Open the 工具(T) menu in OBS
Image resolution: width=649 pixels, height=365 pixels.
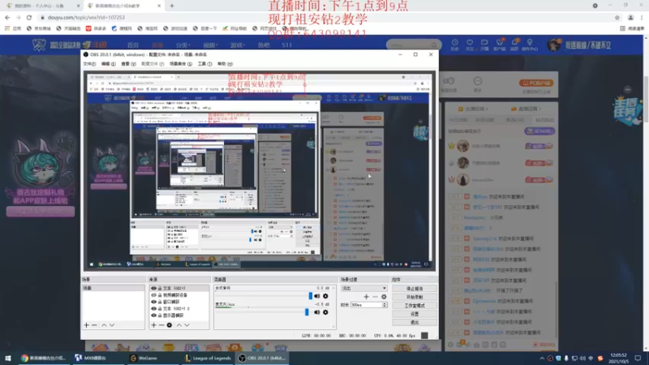pos(205,64)
